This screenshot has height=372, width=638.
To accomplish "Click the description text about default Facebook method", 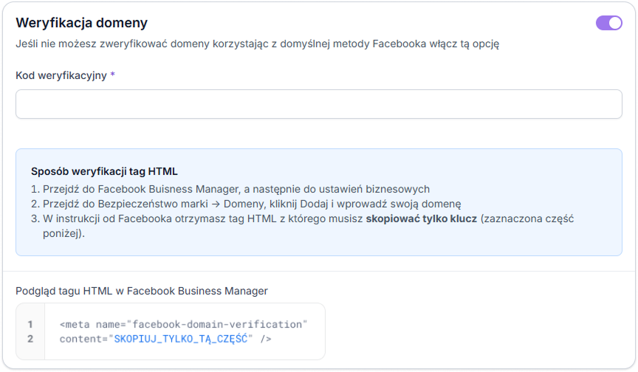I will point(257,44).
